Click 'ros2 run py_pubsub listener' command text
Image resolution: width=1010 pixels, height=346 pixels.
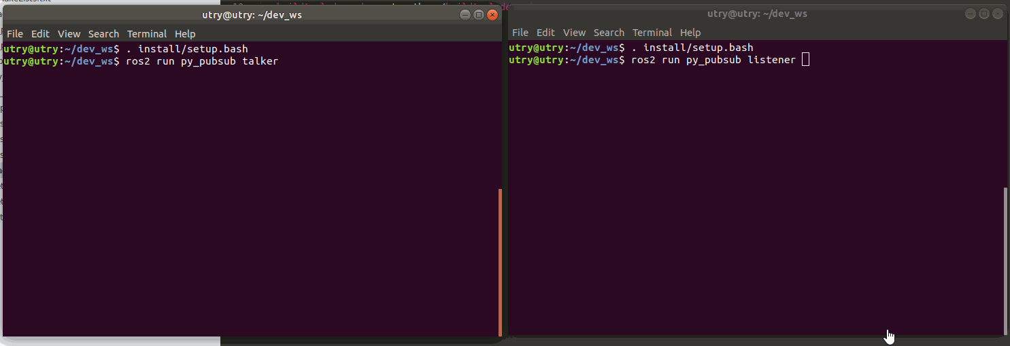pos(713,60)
